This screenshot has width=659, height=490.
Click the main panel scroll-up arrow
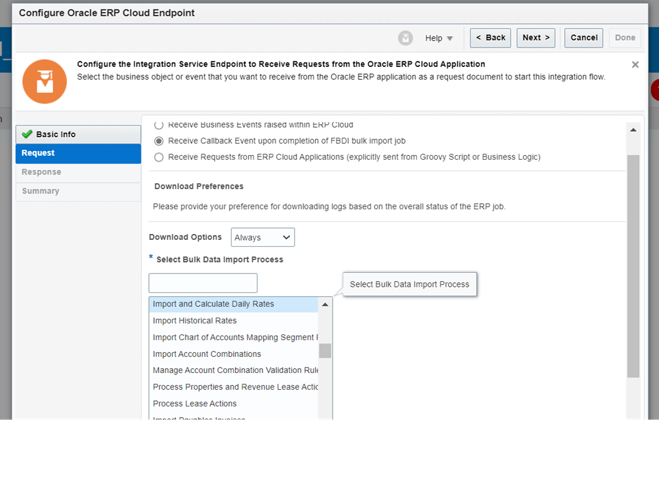point(633,130)
